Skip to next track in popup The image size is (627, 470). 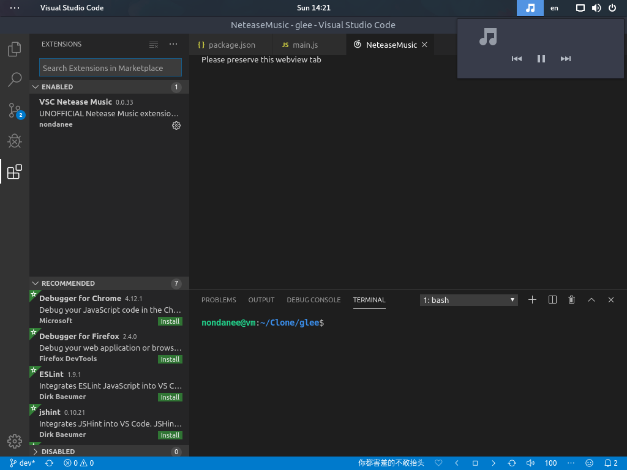coord(565,59)
